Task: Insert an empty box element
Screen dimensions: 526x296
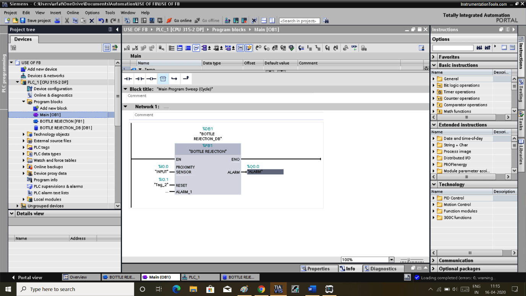Action: tap(163, 79)
